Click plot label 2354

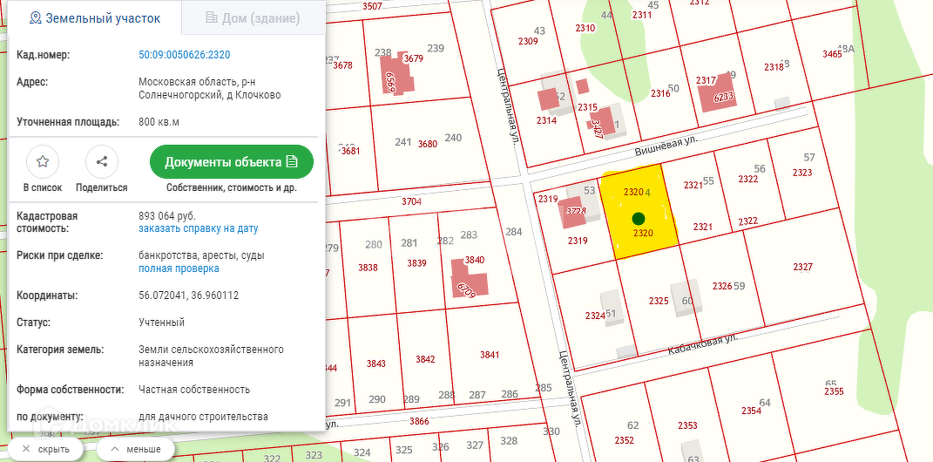click(751, 411)
